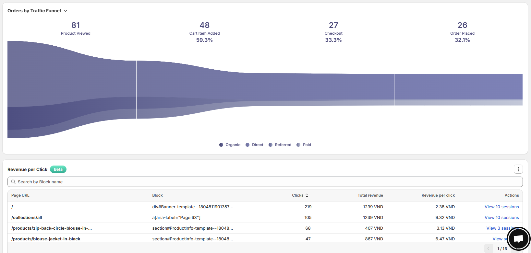Click the Organic legend dot
This screenshot has width=531, height=253.
pos(221,145)
